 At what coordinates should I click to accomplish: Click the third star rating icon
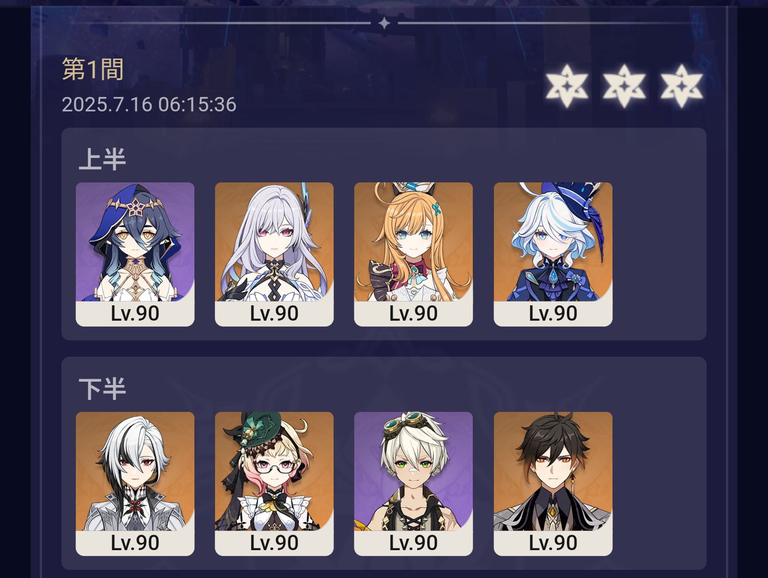682,86
